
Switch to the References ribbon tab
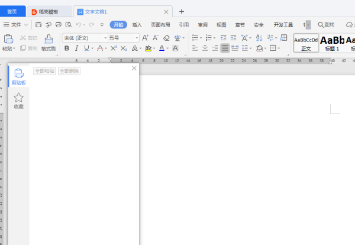pyautogui.click(x=184, y=25)
